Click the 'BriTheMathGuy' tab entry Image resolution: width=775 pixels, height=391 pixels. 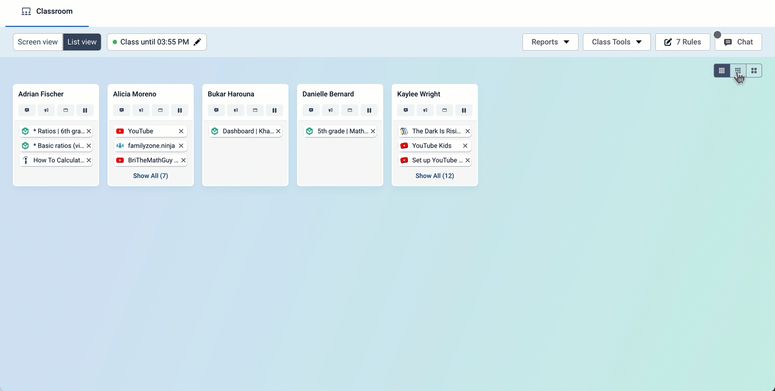tap(151, 160)
